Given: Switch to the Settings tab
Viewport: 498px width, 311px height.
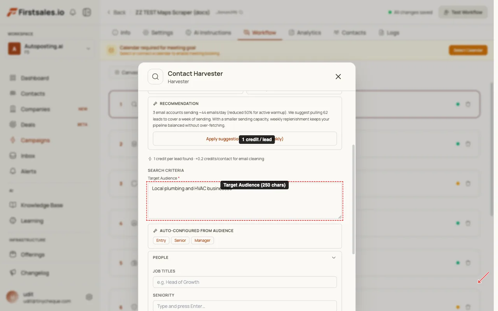Looking at the screenshot, I should coord(158,33).
